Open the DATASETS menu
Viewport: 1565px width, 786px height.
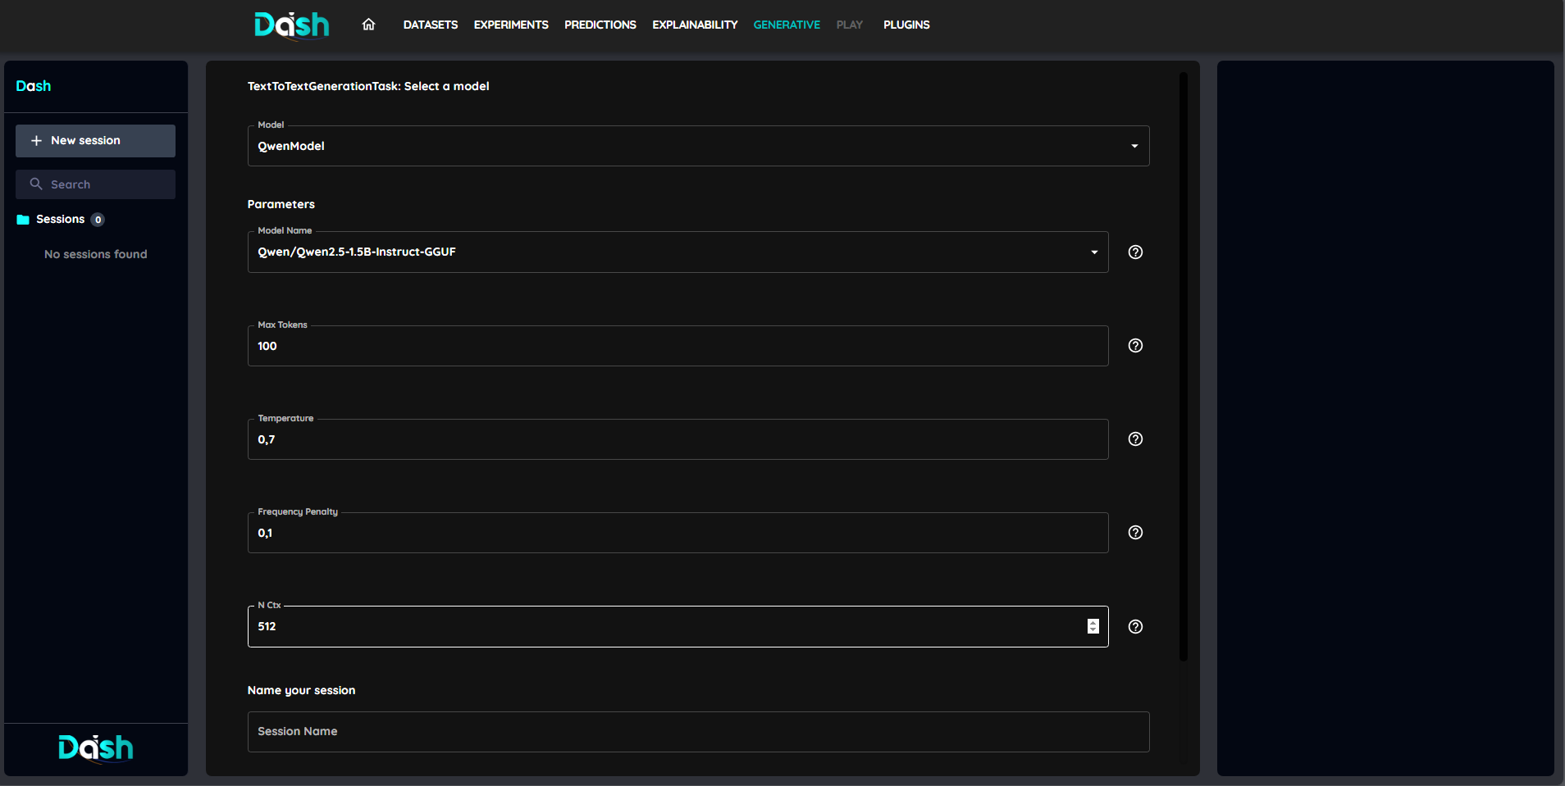tap(430, 25)
